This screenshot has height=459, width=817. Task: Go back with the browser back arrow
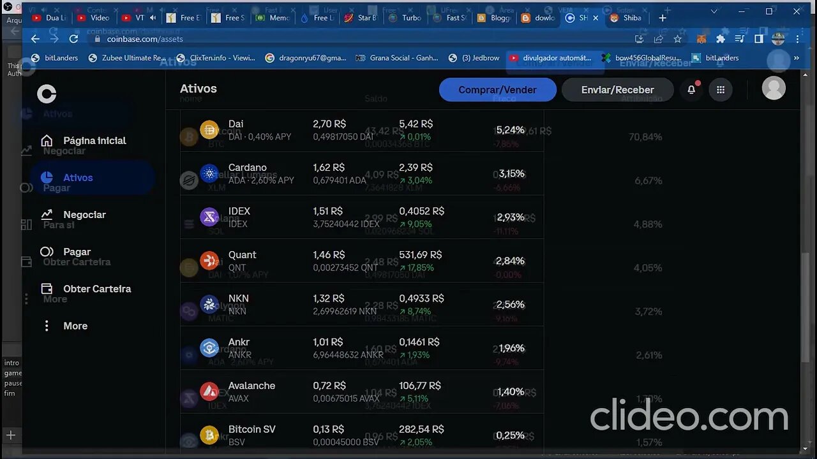[35, 39]
